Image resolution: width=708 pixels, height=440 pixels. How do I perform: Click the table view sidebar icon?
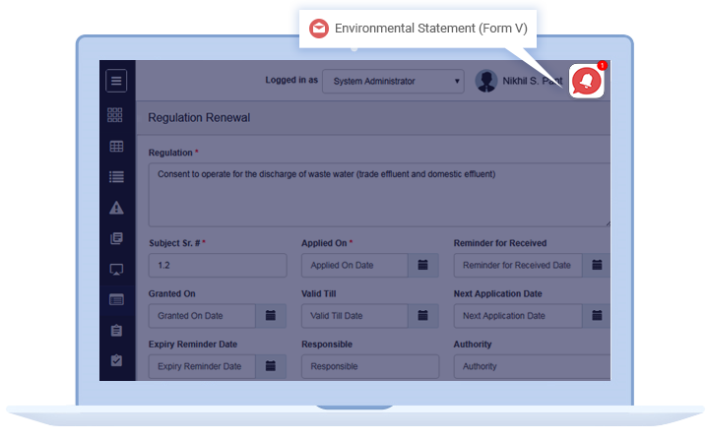tap(116, 147)
